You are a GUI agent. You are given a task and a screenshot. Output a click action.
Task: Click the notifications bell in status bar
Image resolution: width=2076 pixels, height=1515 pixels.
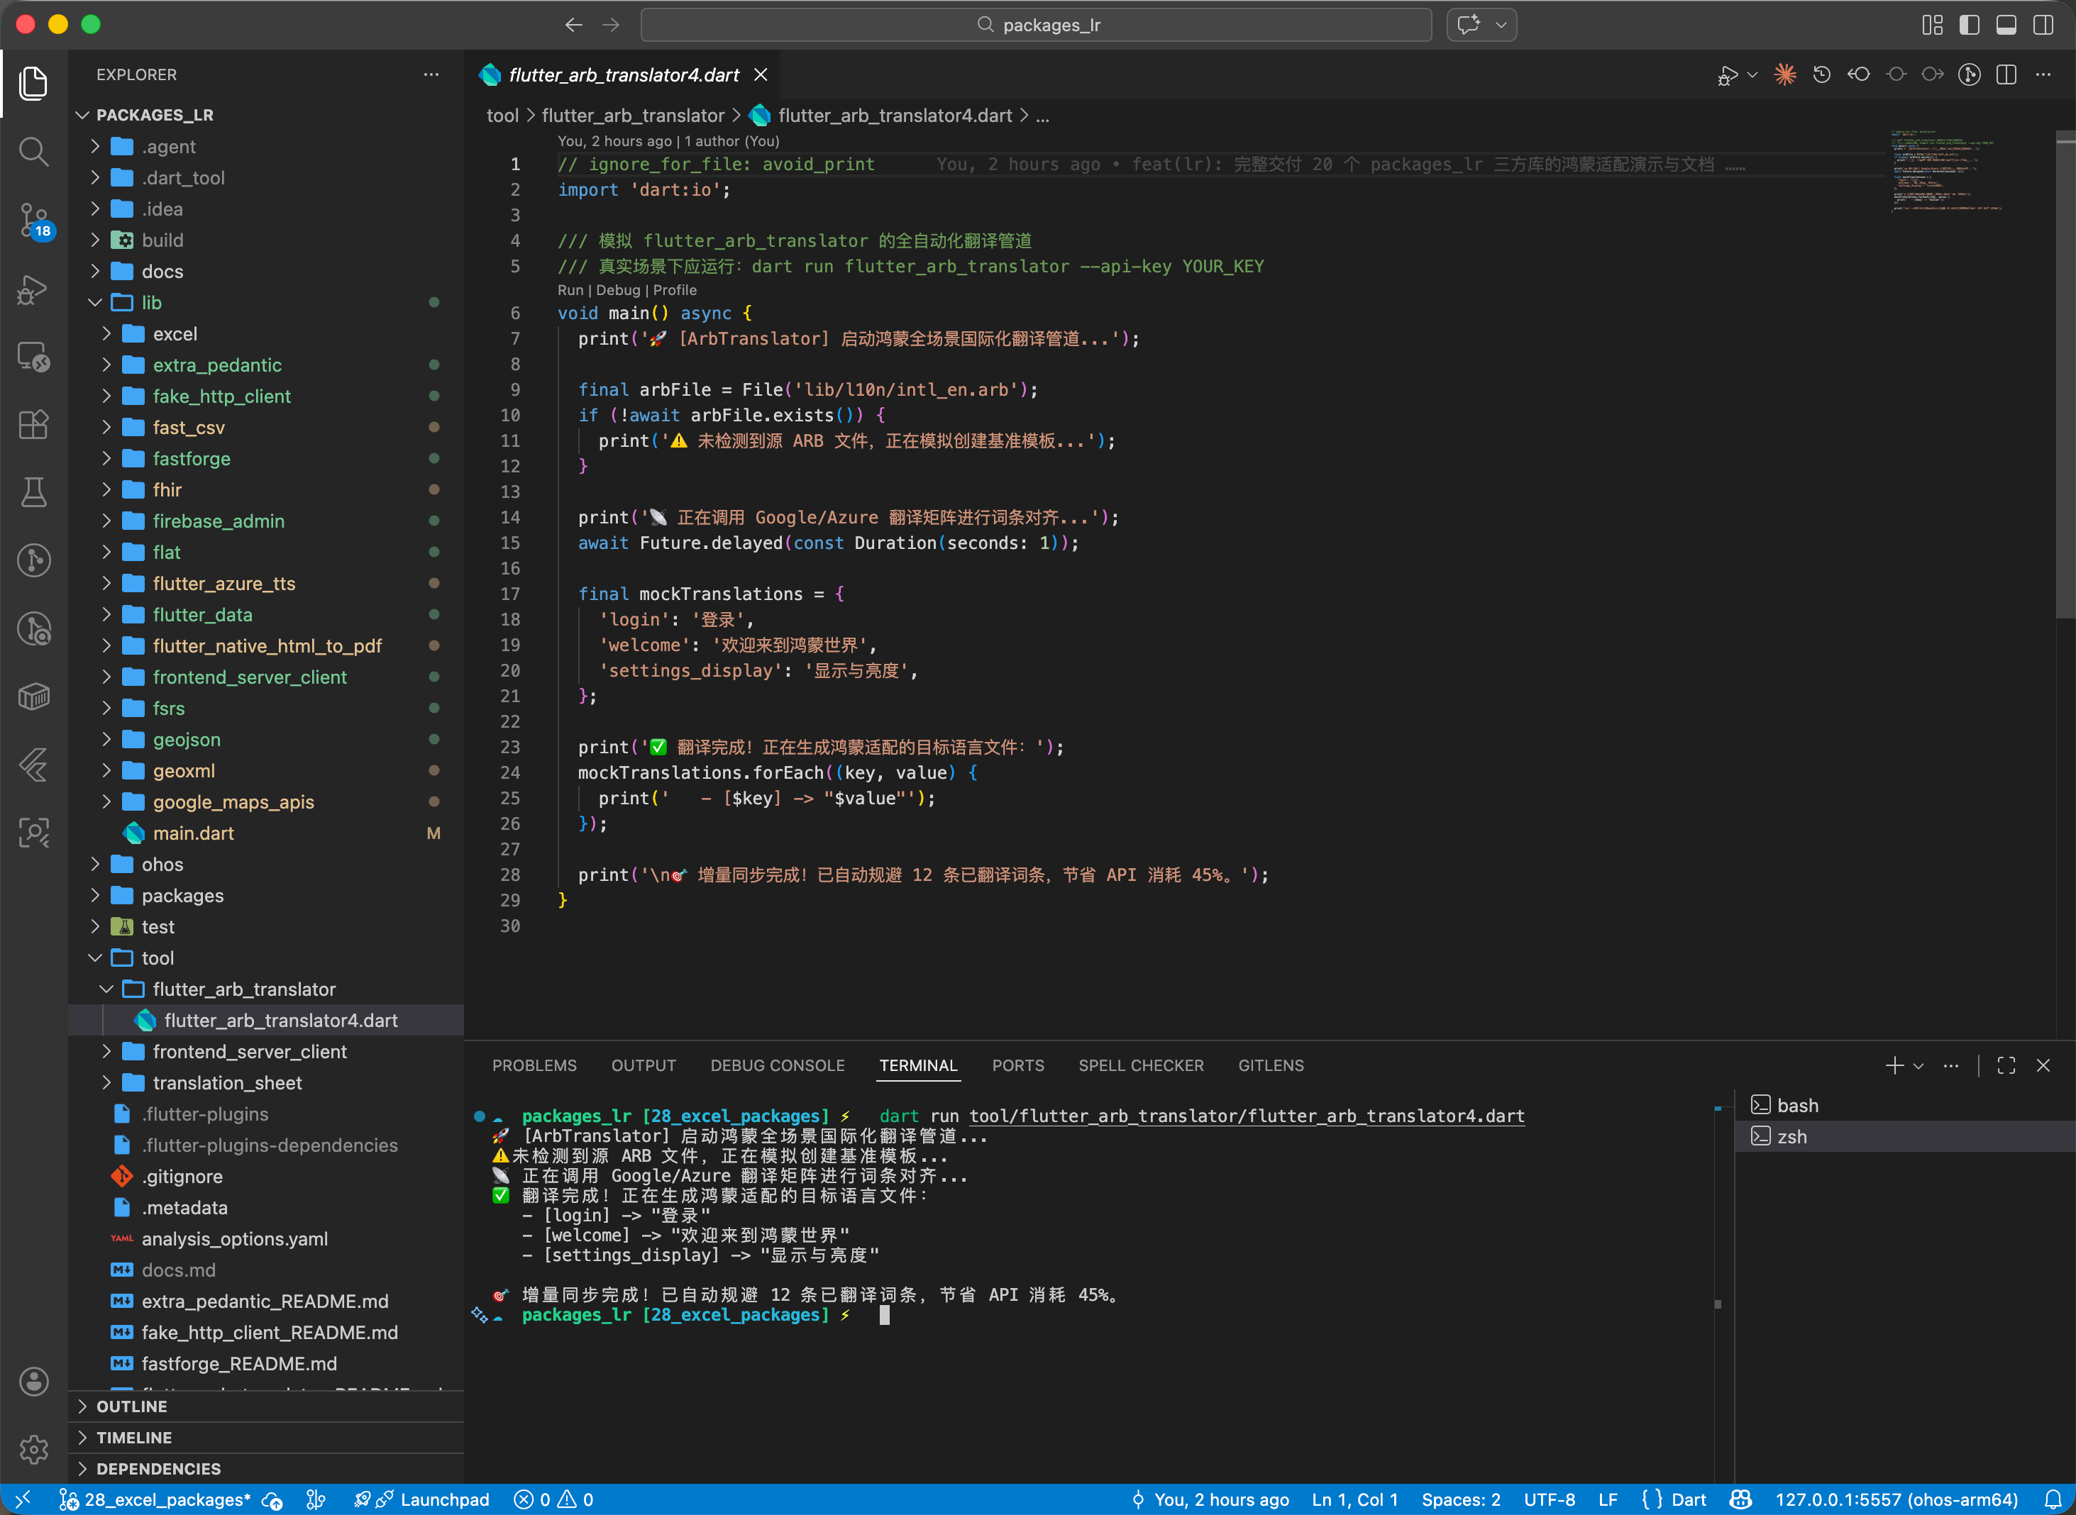[x=2053, y=1499]
